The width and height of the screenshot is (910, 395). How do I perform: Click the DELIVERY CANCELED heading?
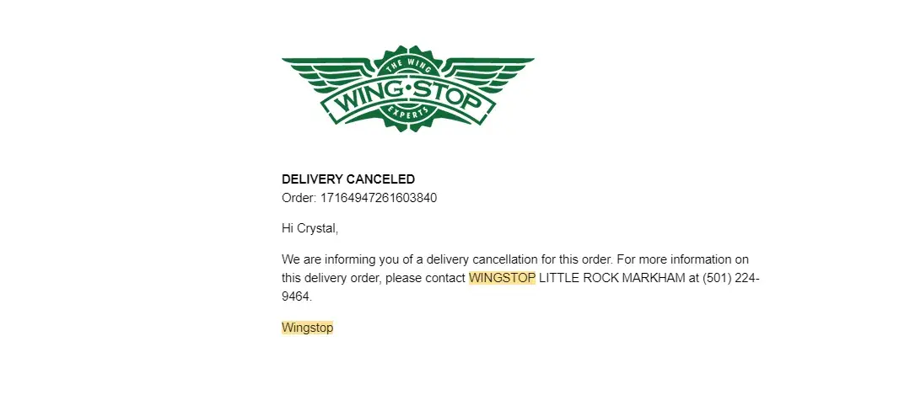[348, 179]
